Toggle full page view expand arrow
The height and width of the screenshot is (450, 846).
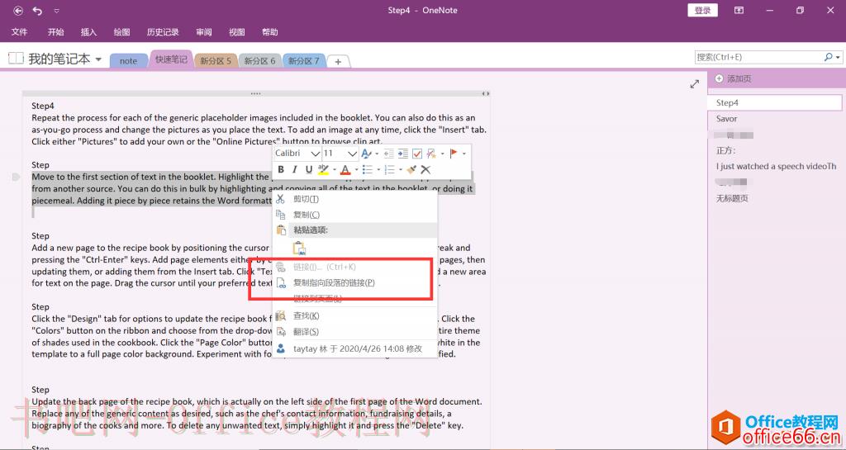pos(694,84)
